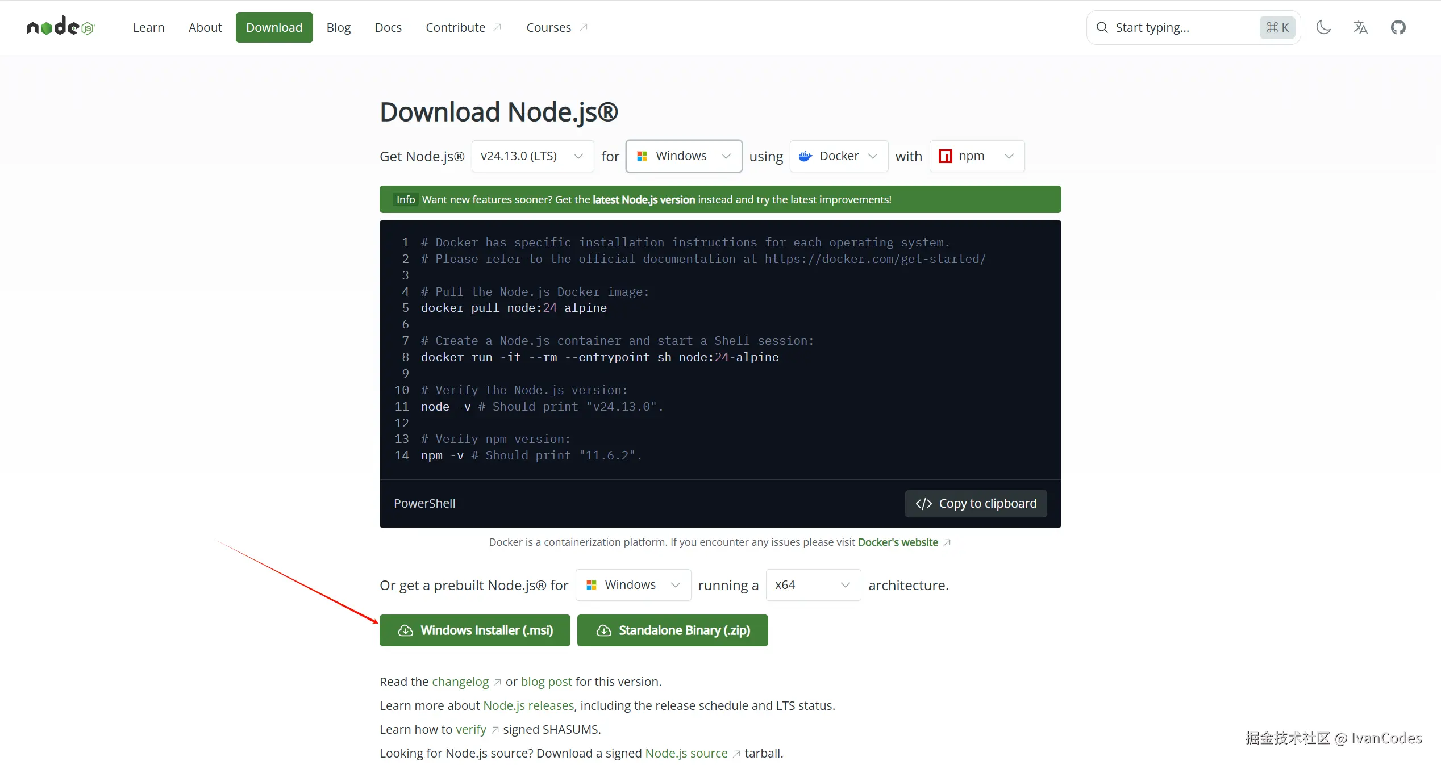Image resolution: width=1441 pixels, height=765 pixels.
Task: Expand the npm package manager dropdown
Action: tap(977, 156)
